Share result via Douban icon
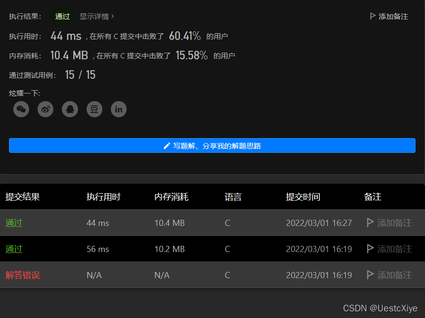 (x=94, y=109)
